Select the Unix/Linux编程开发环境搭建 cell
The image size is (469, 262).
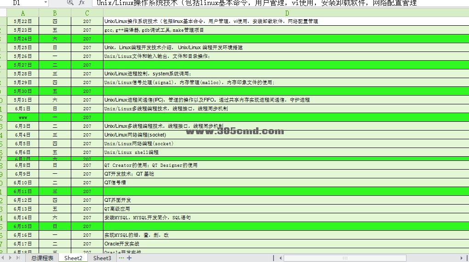coord(286,47)
